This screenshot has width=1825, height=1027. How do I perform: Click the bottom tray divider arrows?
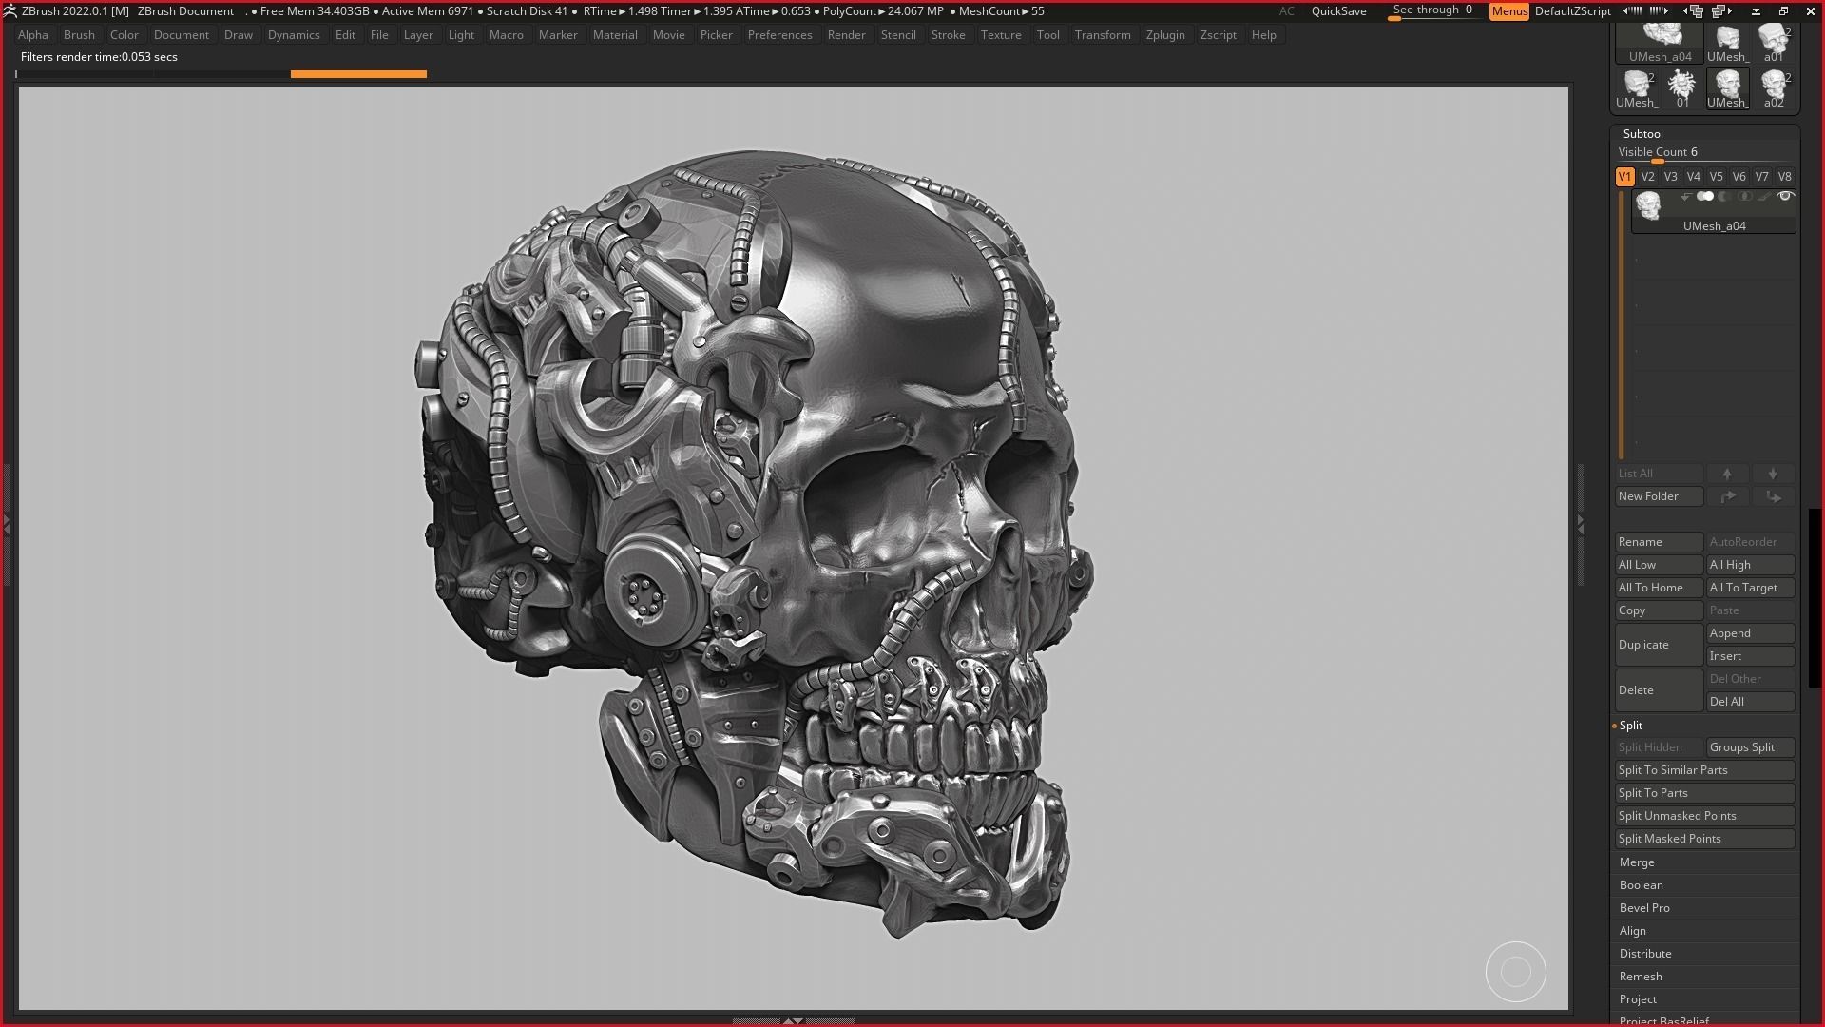[x=792, y=1021]
